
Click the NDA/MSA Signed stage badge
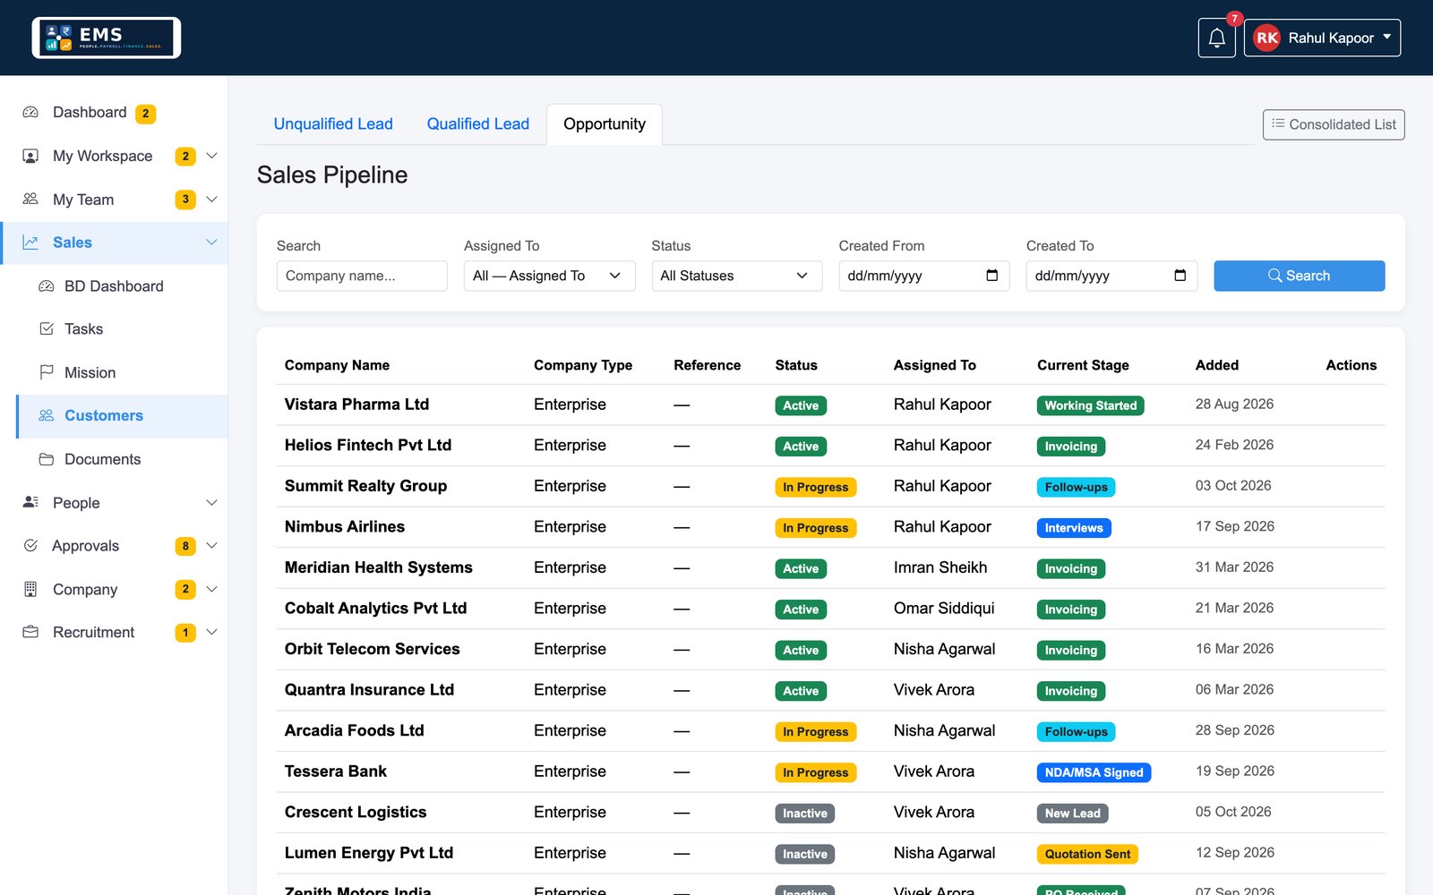coord(1094,772)
